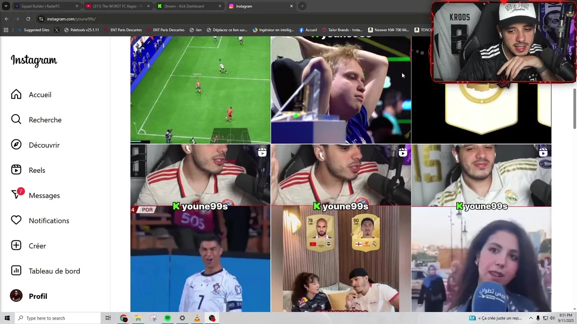
Task: Switch to the Stream Kick Dashboard tab
Action: tap(189, 6)
